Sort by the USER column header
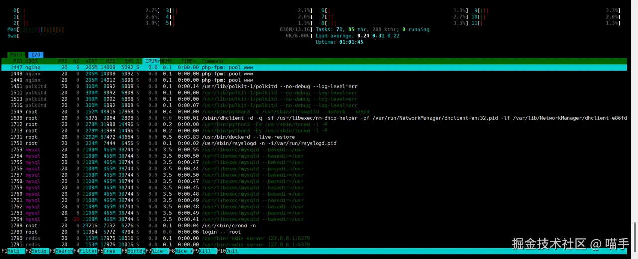The width and height of the screenshot is (638, 259). [32, 61]
